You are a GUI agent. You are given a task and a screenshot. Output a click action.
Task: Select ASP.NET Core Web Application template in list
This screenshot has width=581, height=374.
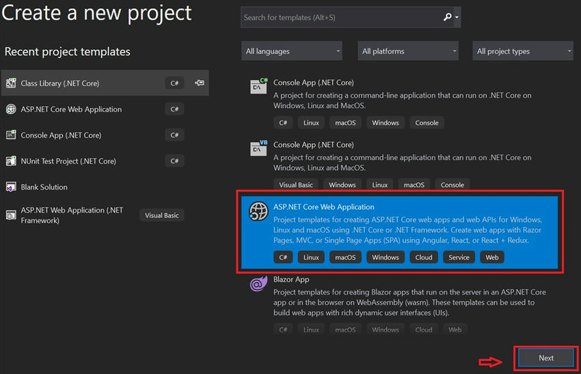[399, 232]
